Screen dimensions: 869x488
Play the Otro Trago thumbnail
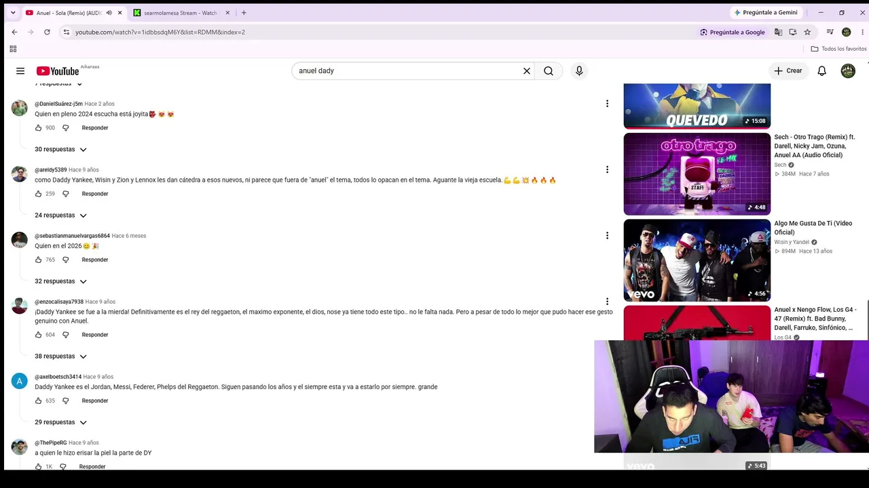[x=697, y=174]
